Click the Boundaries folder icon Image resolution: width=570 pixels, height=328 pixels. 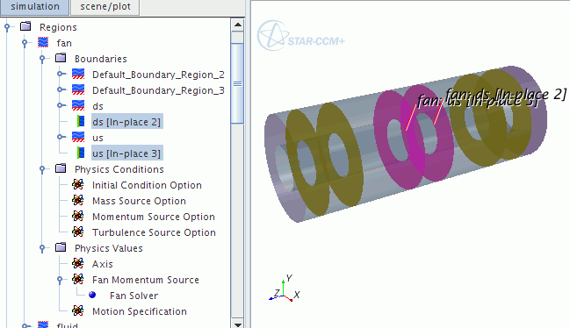pos(61,58)
